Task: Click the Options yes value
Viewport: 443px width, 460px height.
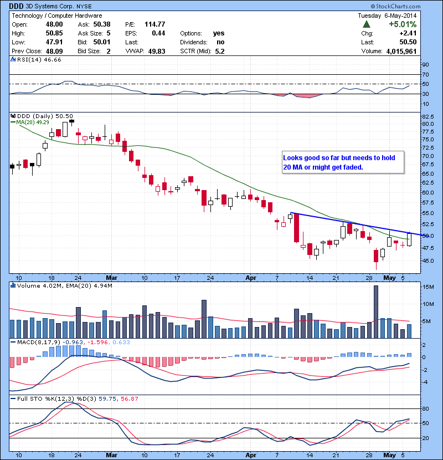Action: pyautogui.click(x=219, y=33)
